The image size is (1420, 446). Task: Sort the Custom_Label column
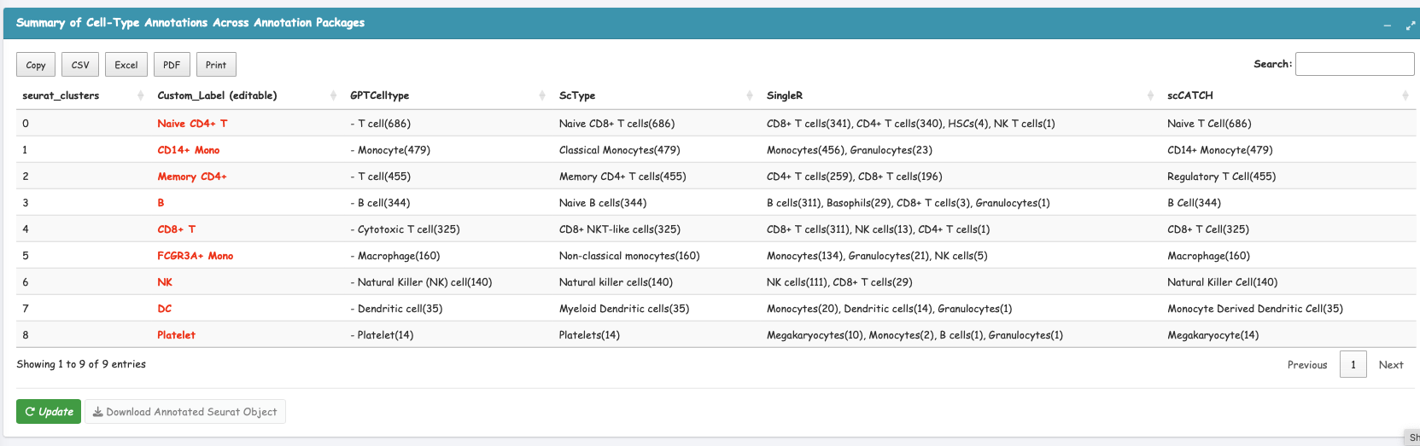(333, 96)
